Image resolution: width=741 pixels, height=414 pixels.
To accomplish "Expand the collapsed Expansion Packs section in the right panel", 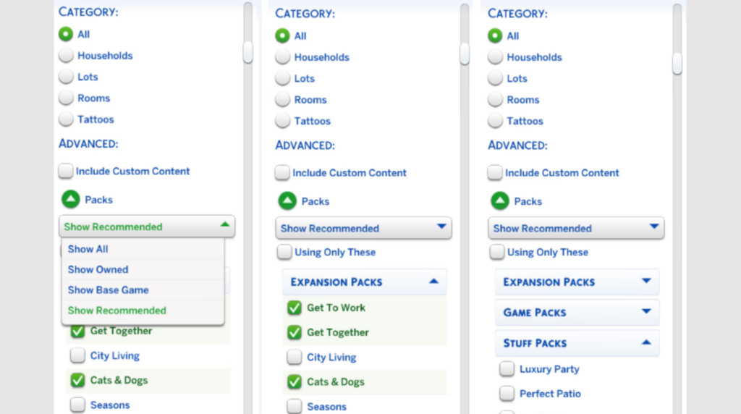I will [x=646, y=282].
